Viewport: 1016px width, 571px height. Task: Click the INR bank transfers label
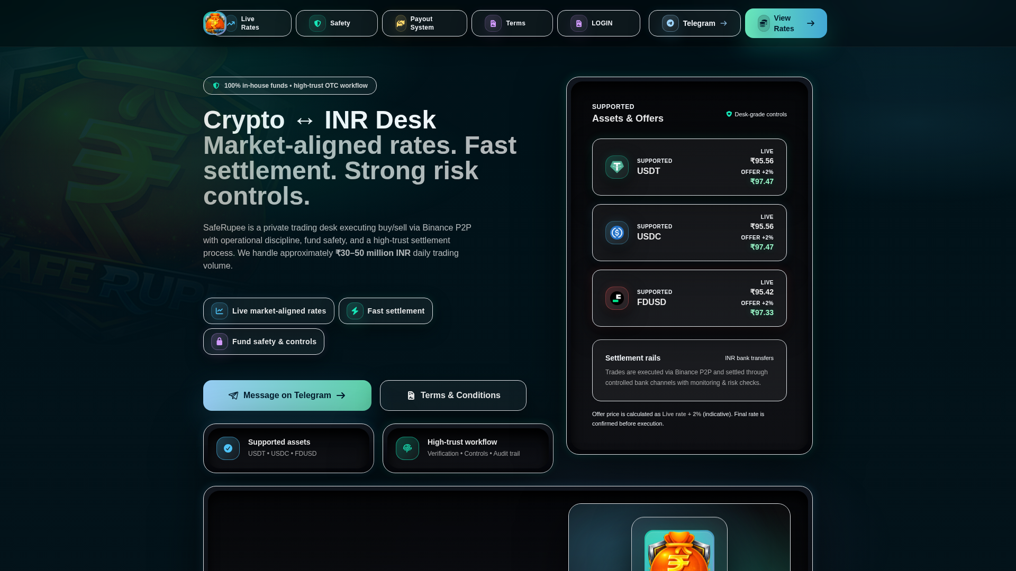pyautogui.click(x=749, y=358)
